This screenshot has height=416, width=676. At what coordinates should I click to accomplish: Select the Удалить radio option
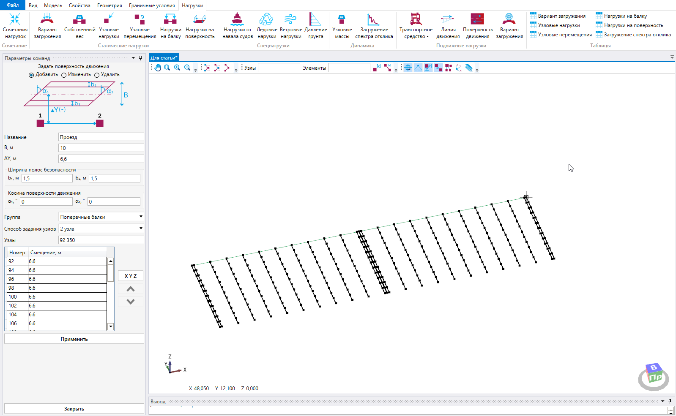point(97,75)
